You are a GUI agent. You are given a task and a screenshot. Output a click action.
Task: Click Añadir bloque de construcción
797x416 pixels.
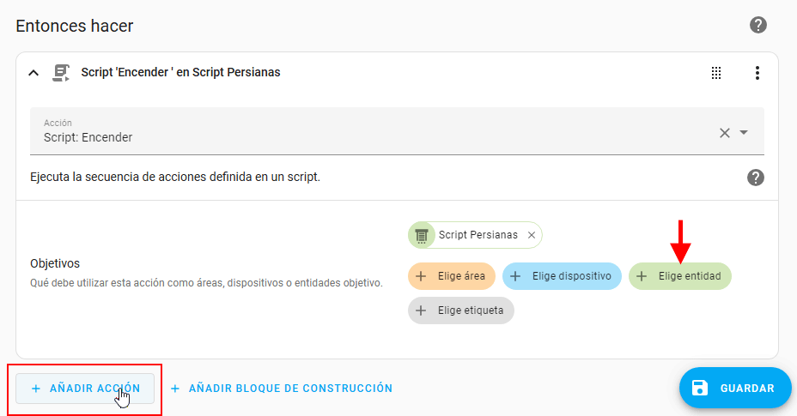point(282,389)
